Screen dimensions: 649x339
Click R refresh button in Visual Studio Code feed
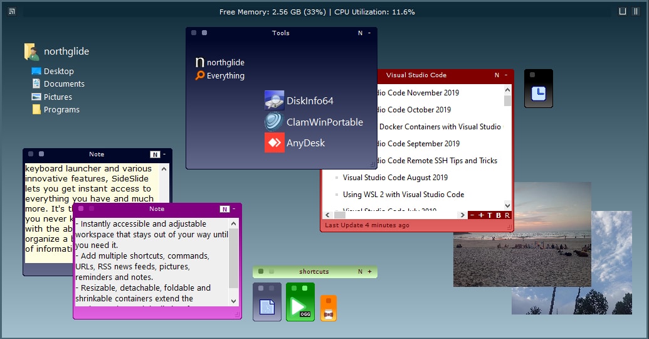click(x=507, y=215)
